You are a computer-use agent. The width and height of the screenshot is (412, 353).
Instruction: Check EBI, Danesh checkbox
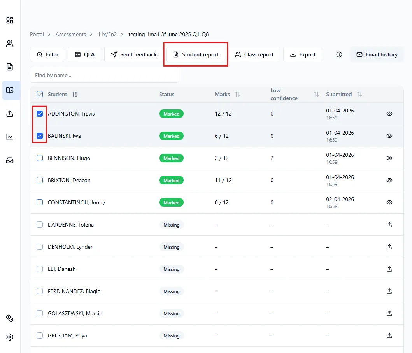click(40, 269)
